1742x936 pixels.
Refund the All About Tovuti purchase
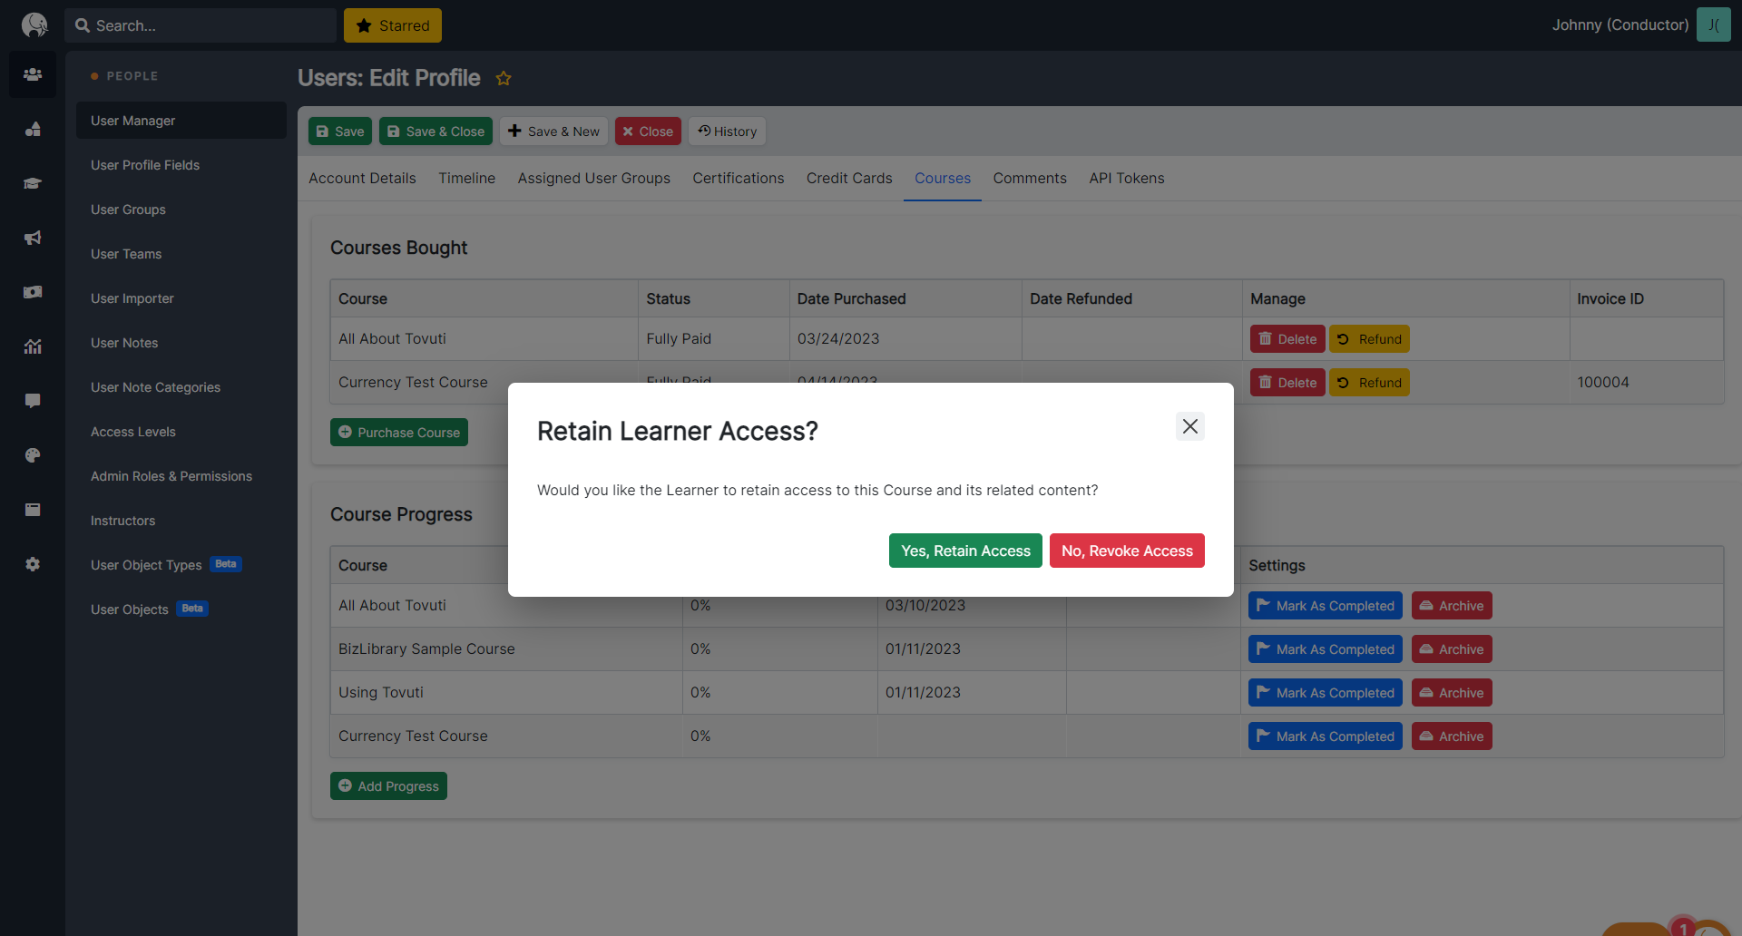[x=1369, y=338]
